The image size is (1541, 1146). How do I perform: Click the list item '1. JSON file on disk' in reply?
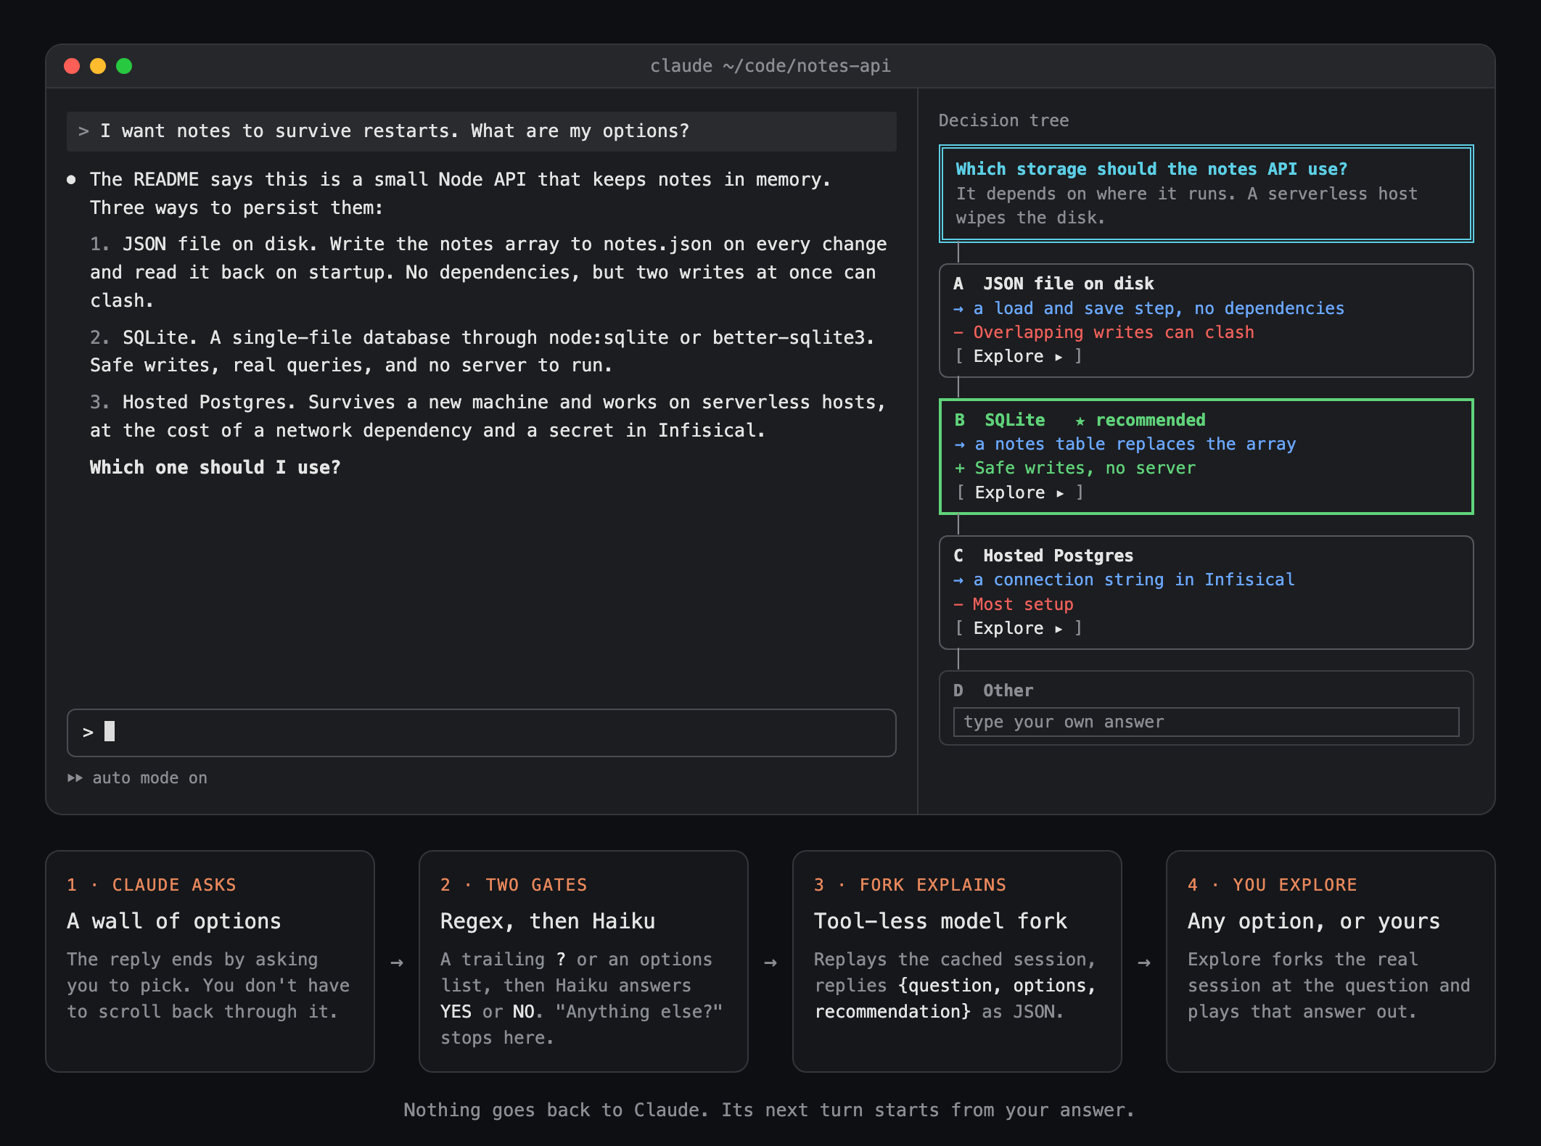488,272
